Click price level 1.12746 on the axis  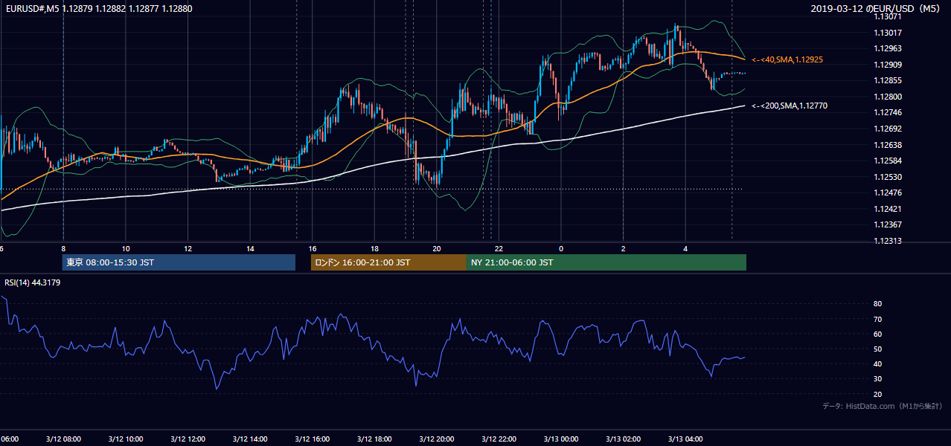(x=888, y=112)
